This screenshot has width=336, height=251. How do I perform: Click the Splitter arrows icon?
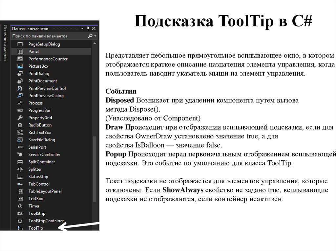pos(20,169)
